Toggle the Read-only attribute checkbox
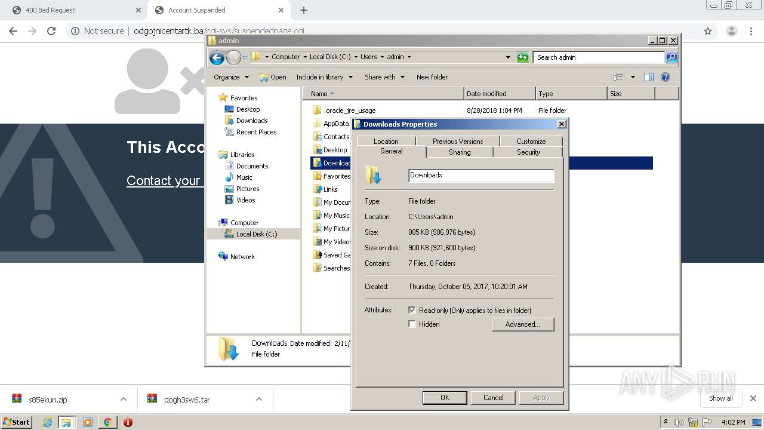Screen dimensions: 764x430 pyautogui.click(x=412, y=311)
